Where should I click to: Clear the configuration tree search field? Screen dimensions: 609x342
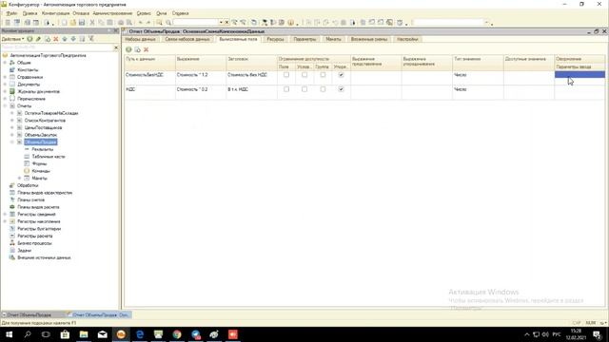[x=116, y=47]
